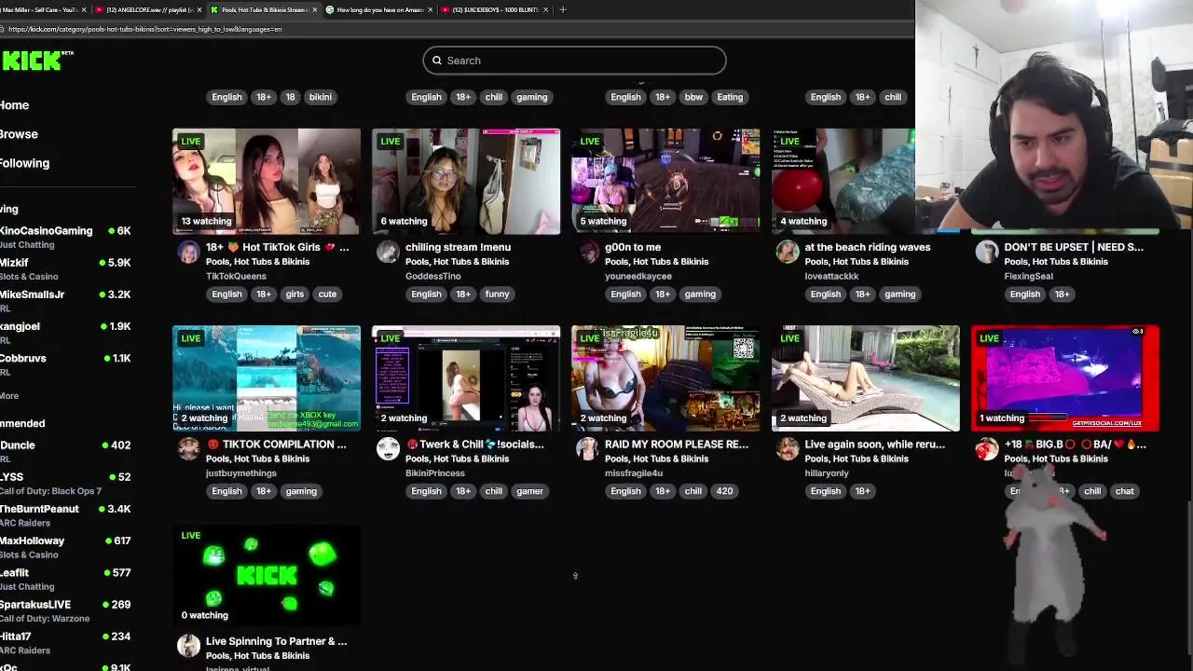The image size is (1193, 671).
Task: Open loveattackkk channel avatar
Action: pyautogui.click(x=788, y=253)
